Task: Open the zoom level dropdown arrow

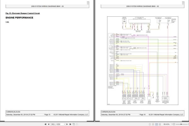Action: tap(172, 124)
